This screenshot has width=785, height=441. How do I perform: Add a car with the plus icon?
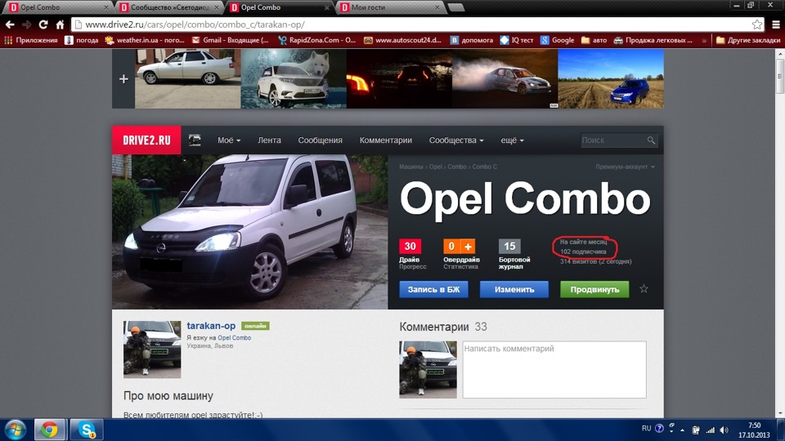click(123, 79)
